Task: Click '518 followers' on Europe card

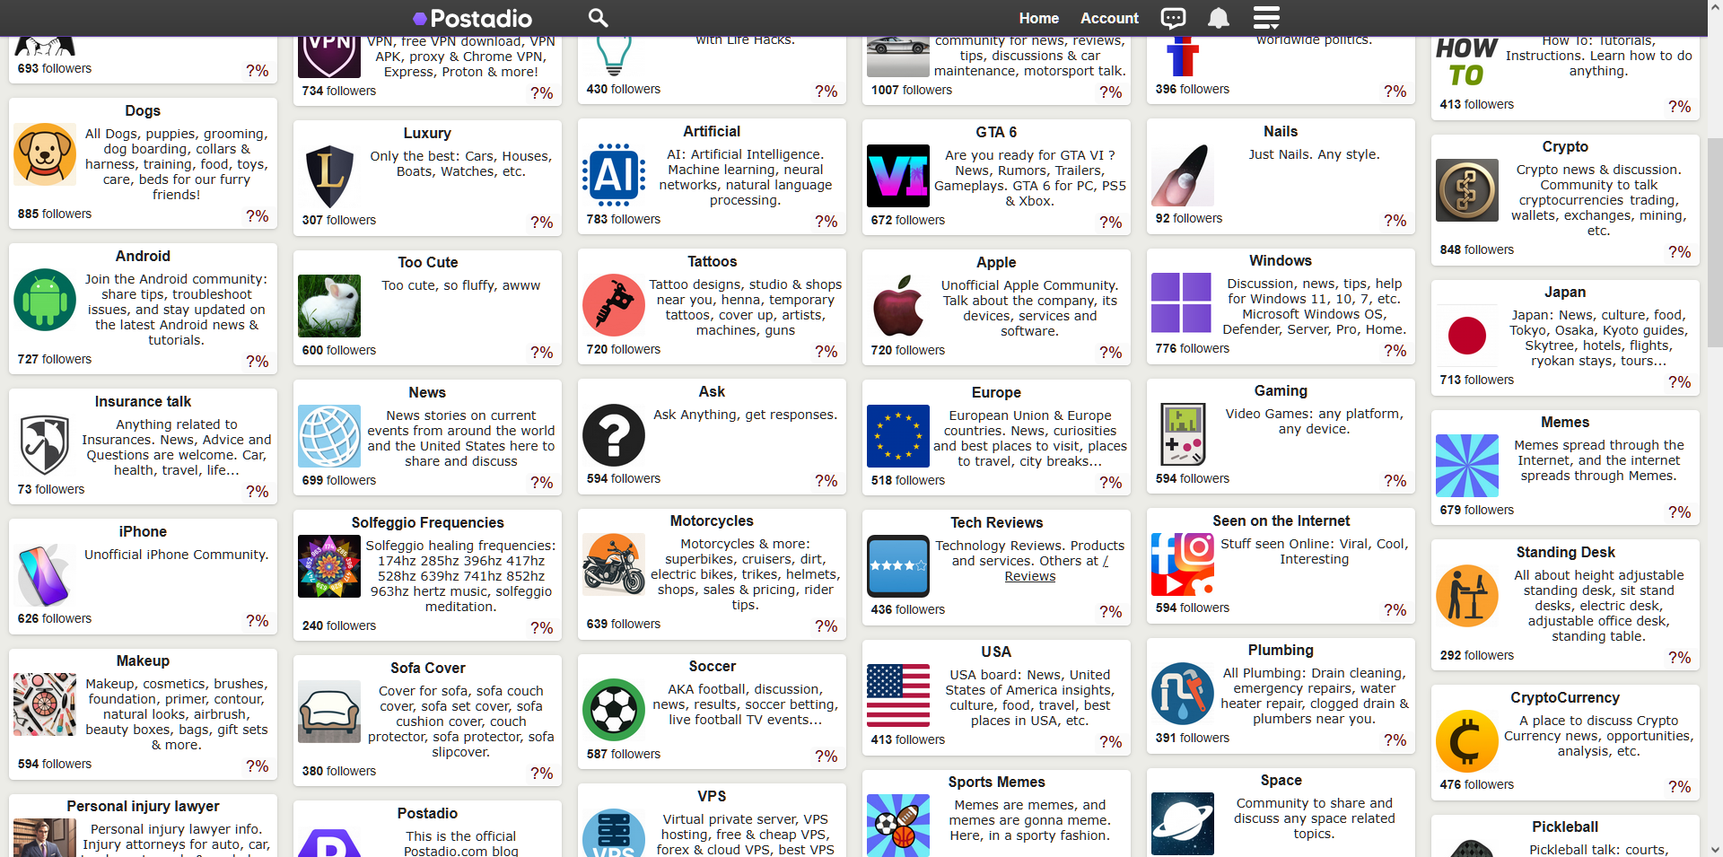Action: pos(908,480)
